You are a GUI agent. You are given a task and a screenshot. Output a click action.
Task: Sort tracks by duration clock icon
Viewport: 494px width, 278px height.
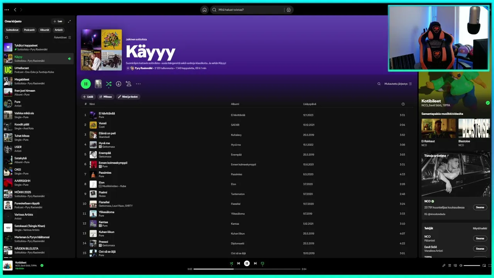pyautogui.click(x=403, y=104)
